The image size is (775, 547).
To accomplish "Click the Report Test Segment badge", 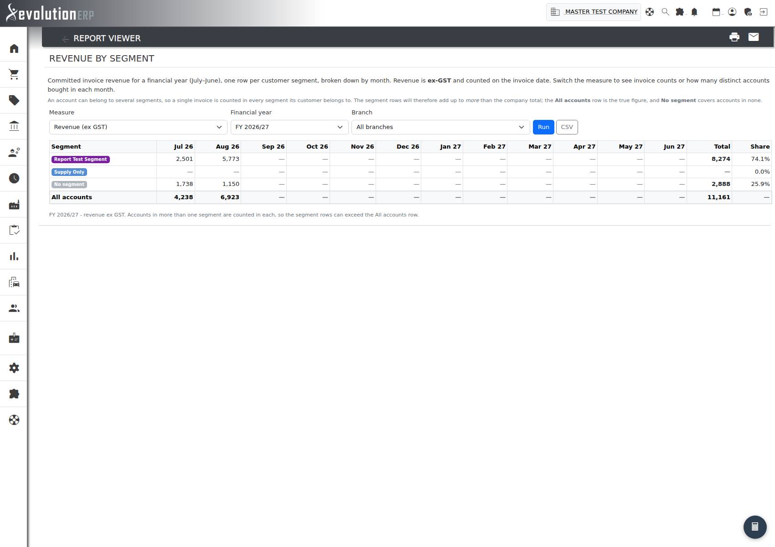I will click(81, 159).
